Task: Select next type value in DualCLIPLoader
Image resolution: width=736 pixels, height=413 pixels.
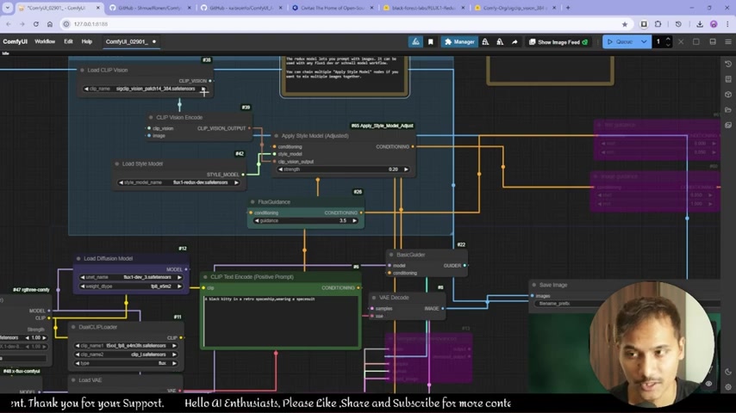Action: click(174, 363)
